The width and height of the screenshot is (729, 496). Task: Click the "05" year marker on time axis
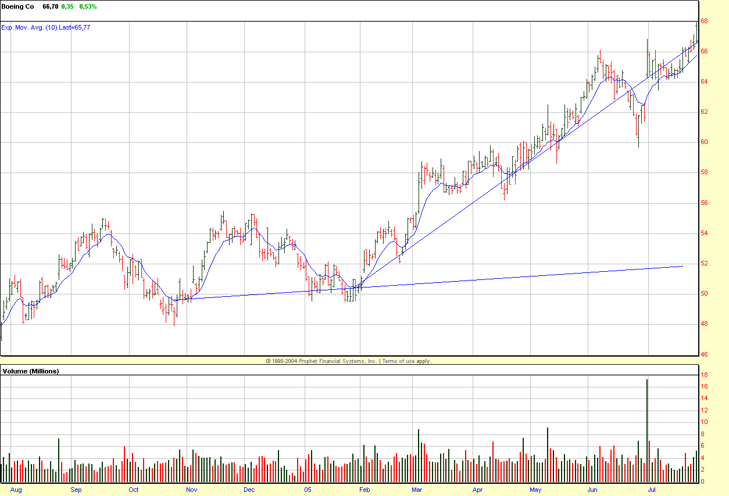(x=308, y=490)
